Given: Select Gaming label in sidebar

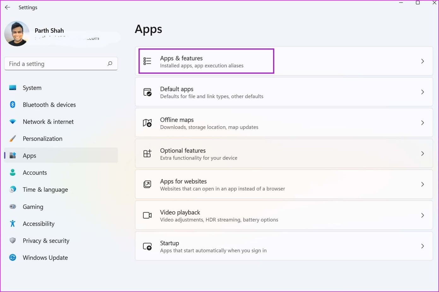Looking at the screenshot, I should (33, 207).
